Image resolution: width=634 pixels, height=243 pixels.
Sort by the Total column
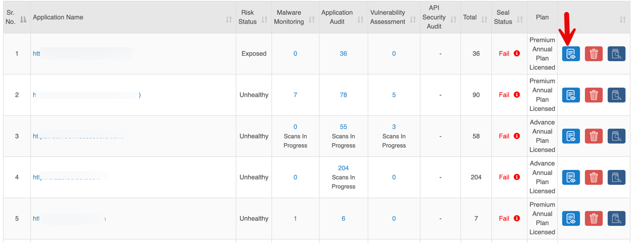[x=484, y=20]
